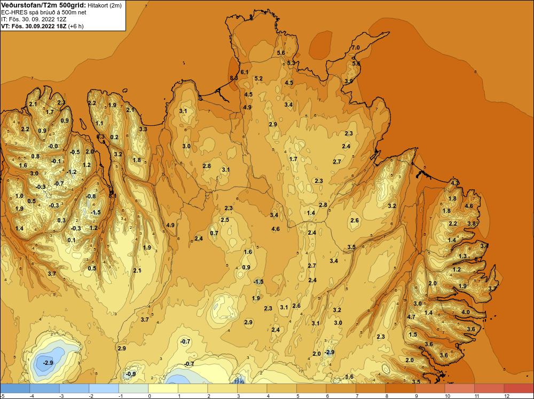The height and width of the screenshot is (399, 534).
Task: Click the '0.1' temperature value
Action: (x=72, y=240)
